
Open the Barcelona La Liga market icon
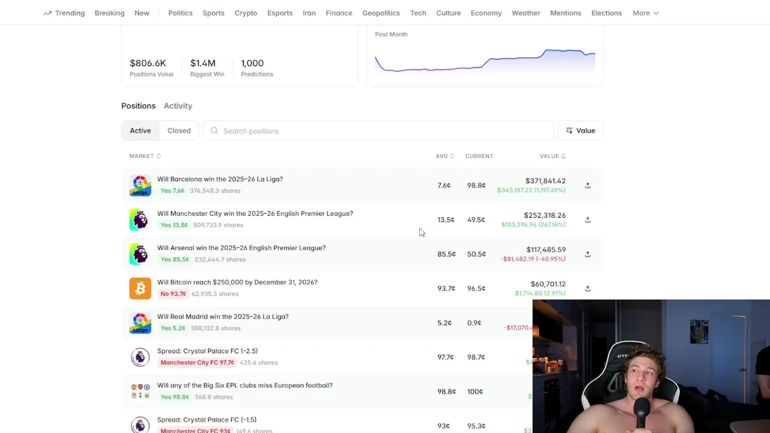(140, 185)
